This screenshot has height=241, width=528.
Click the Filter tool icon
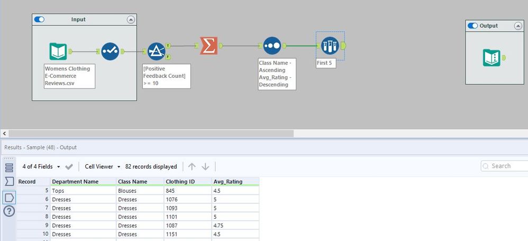tap(156, 51)
